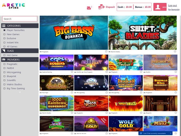Screen dimensions: 181x136
Task: Select the New Games category
Action: (x=13, y=34)
